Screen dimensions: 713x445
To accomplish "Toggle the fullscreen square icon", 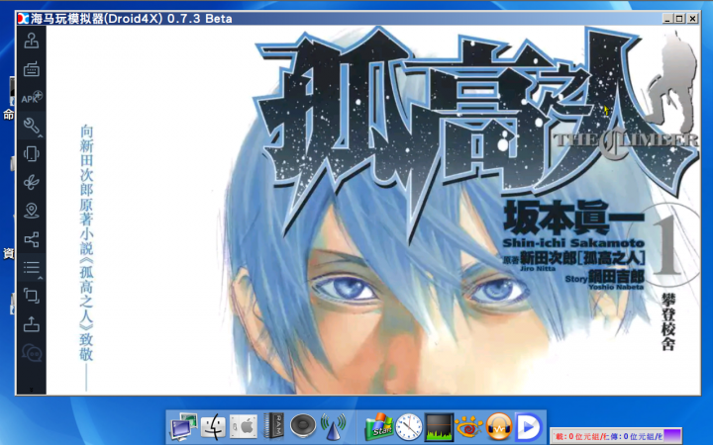I will point(31,296).
